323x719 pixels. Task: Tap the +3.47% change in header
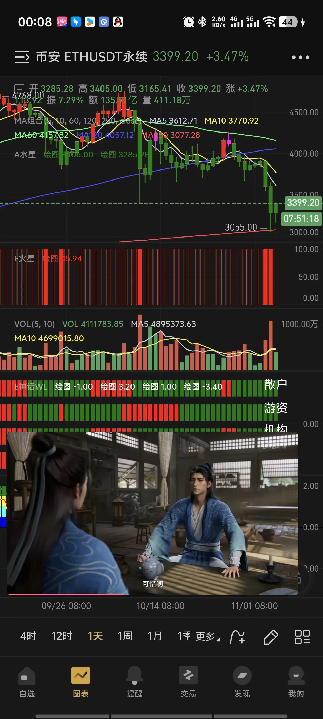[227, 57]
